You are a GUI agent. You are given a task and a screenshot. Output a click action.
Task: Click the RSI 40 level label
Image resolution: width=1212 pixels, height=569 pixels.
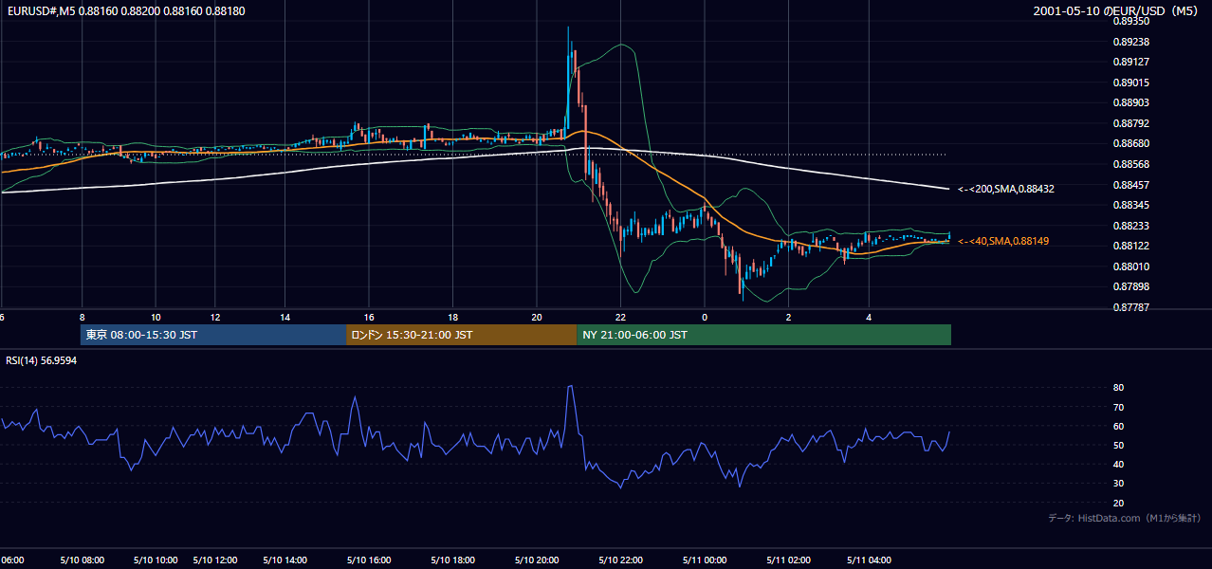point(1118,464)
